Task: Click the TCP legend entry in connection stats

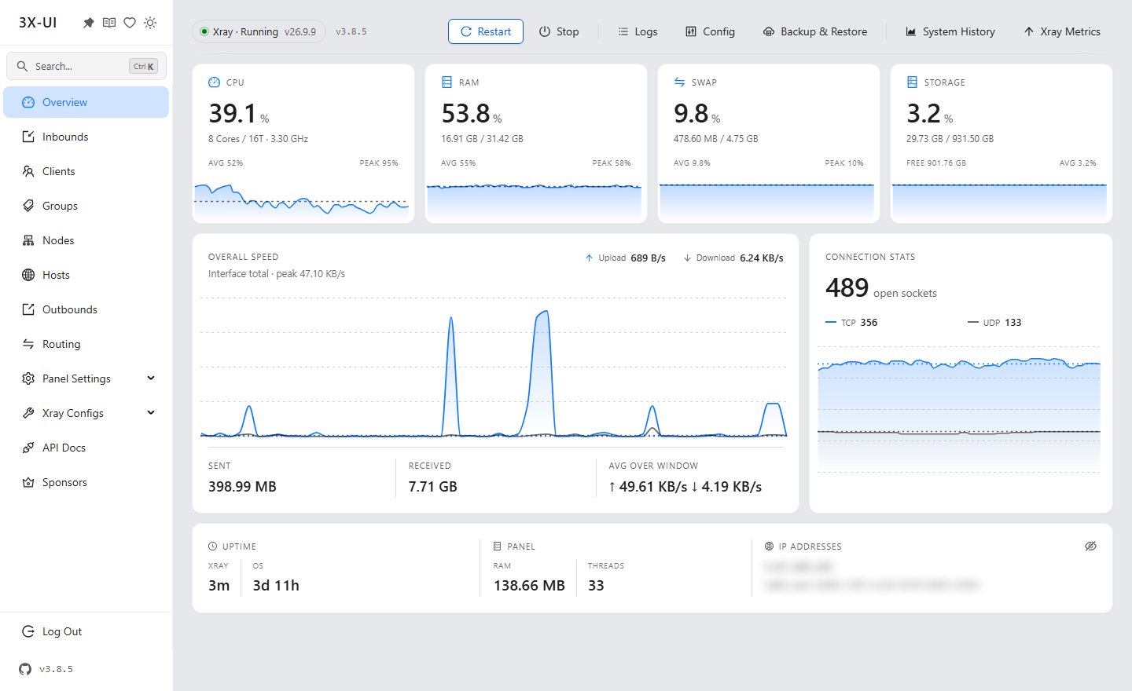Action: tap(851, 323)
